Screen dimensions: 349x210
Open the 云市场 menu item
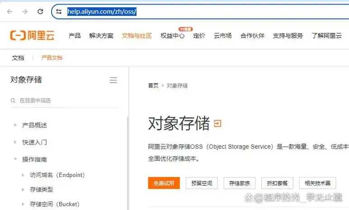pos(222,36)
